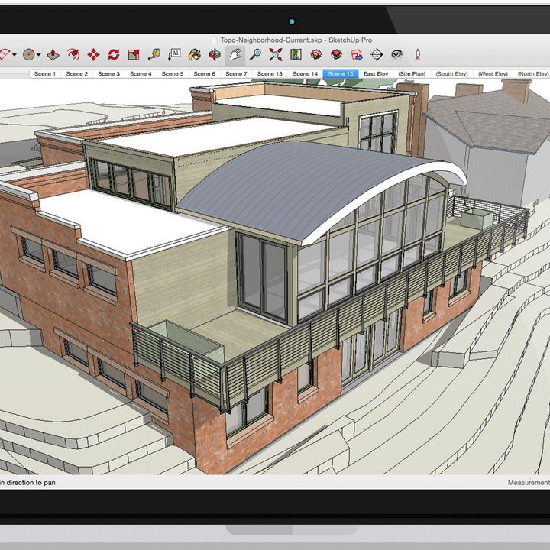Screen dimensions: 550x550
Task: Click the Zoom Extents tool
Action: (276, 54)
